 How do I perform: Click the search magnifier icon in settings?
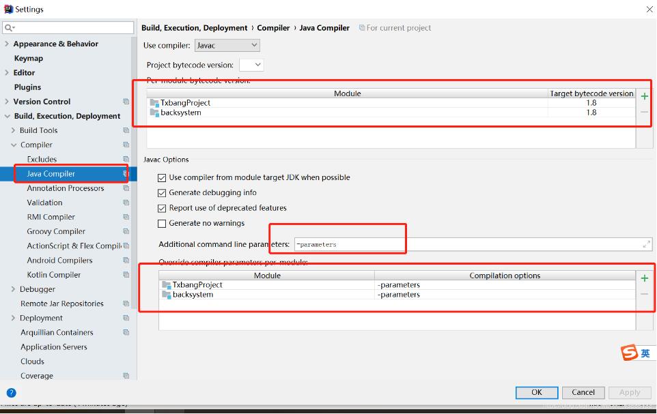[8, 28]
